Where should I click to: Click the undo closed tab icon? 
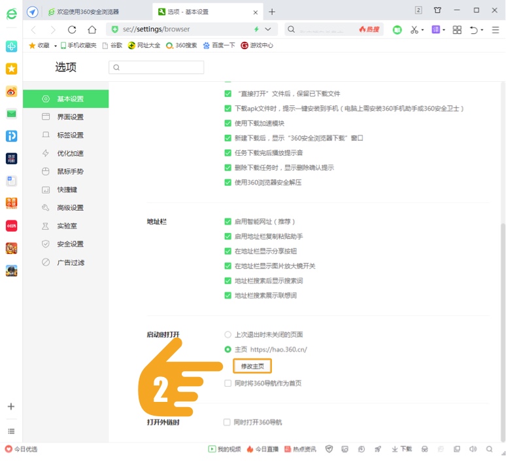(474, 30)
